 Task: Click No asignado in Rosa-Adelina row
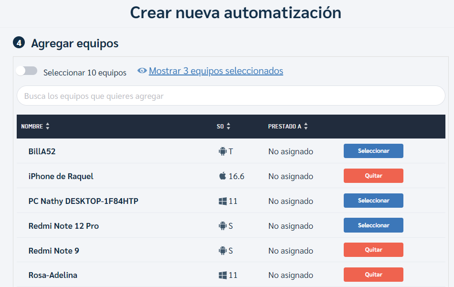pyautogui.click(x=291, y=275)
